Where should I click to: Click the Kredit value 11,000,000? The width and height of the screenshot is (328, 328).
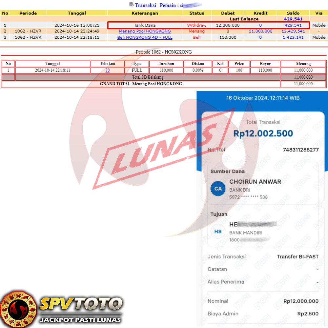[x=260, y=31]
